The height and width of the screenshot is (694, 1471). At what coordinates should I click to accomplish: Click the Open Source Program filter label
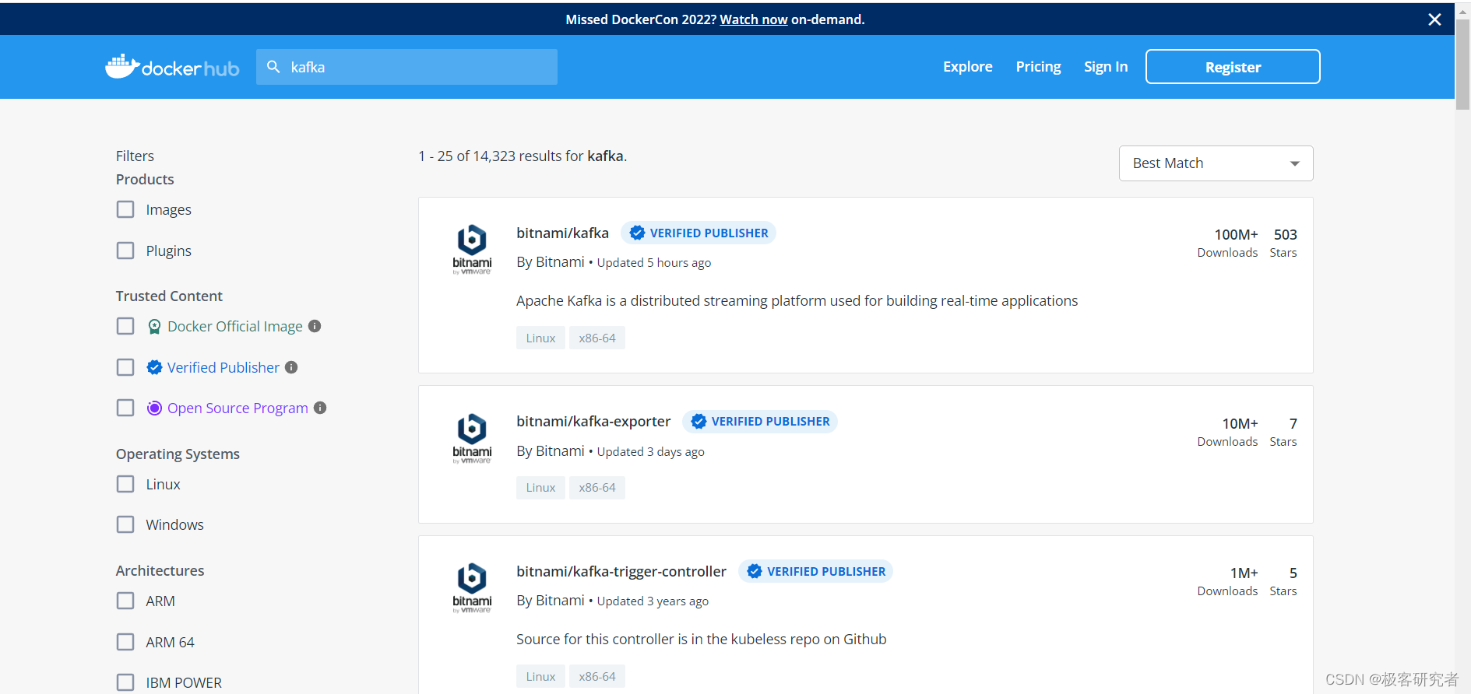[238, 408]
